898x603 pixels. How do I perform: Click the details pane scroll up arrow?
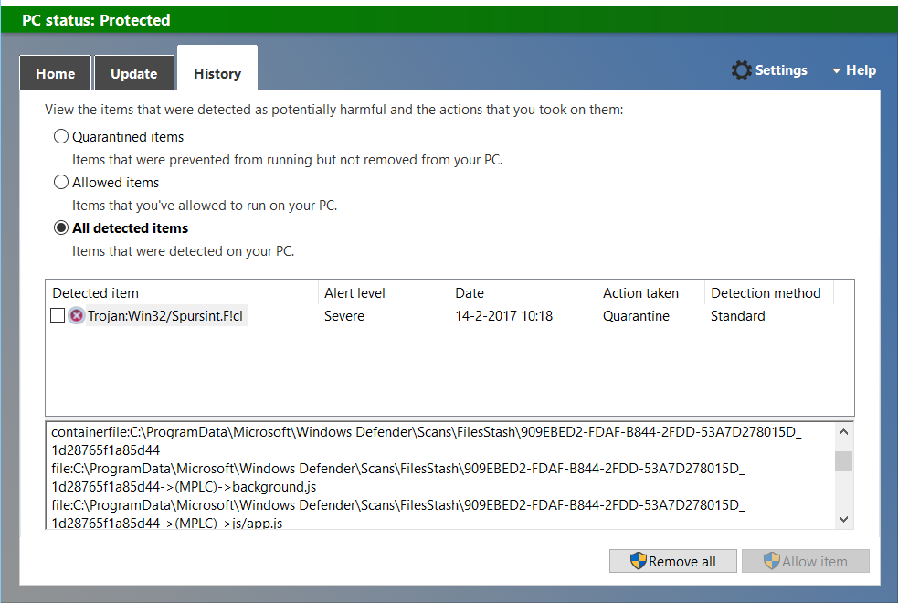point(843,432)
